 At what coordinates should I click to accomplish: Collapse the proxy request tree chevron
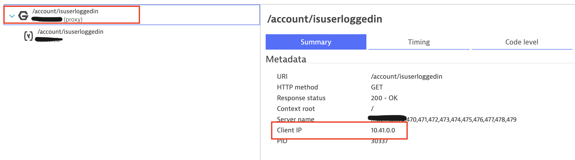[12, 16]
